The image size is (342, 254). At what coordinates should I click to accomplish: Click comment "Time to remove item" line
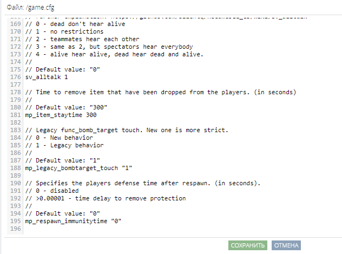(x=161, y=92)
